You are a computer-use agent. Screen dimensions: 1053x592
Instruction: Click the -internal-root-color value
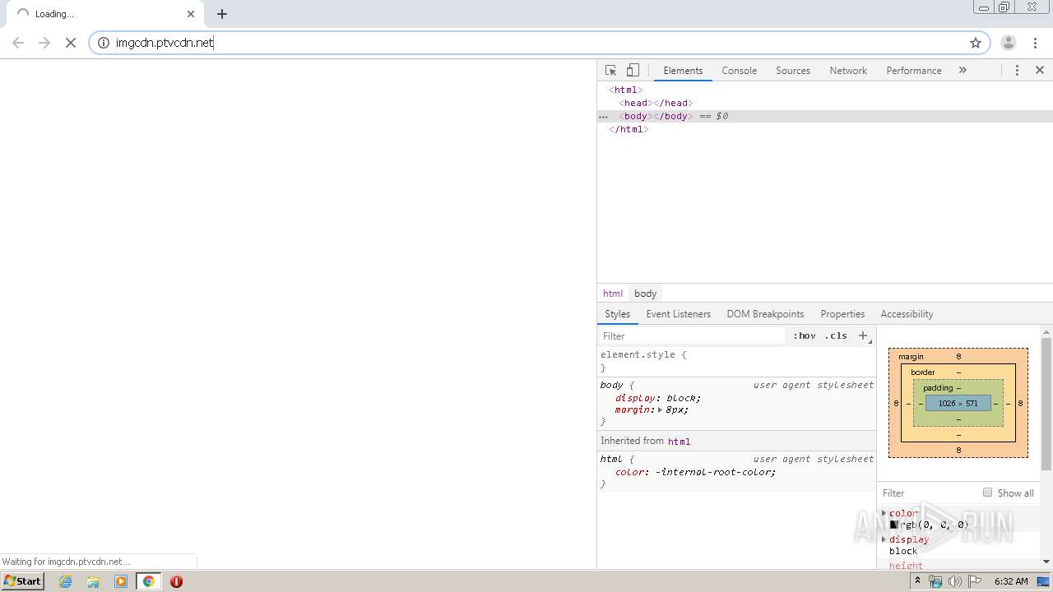click(x=713, y=472)
